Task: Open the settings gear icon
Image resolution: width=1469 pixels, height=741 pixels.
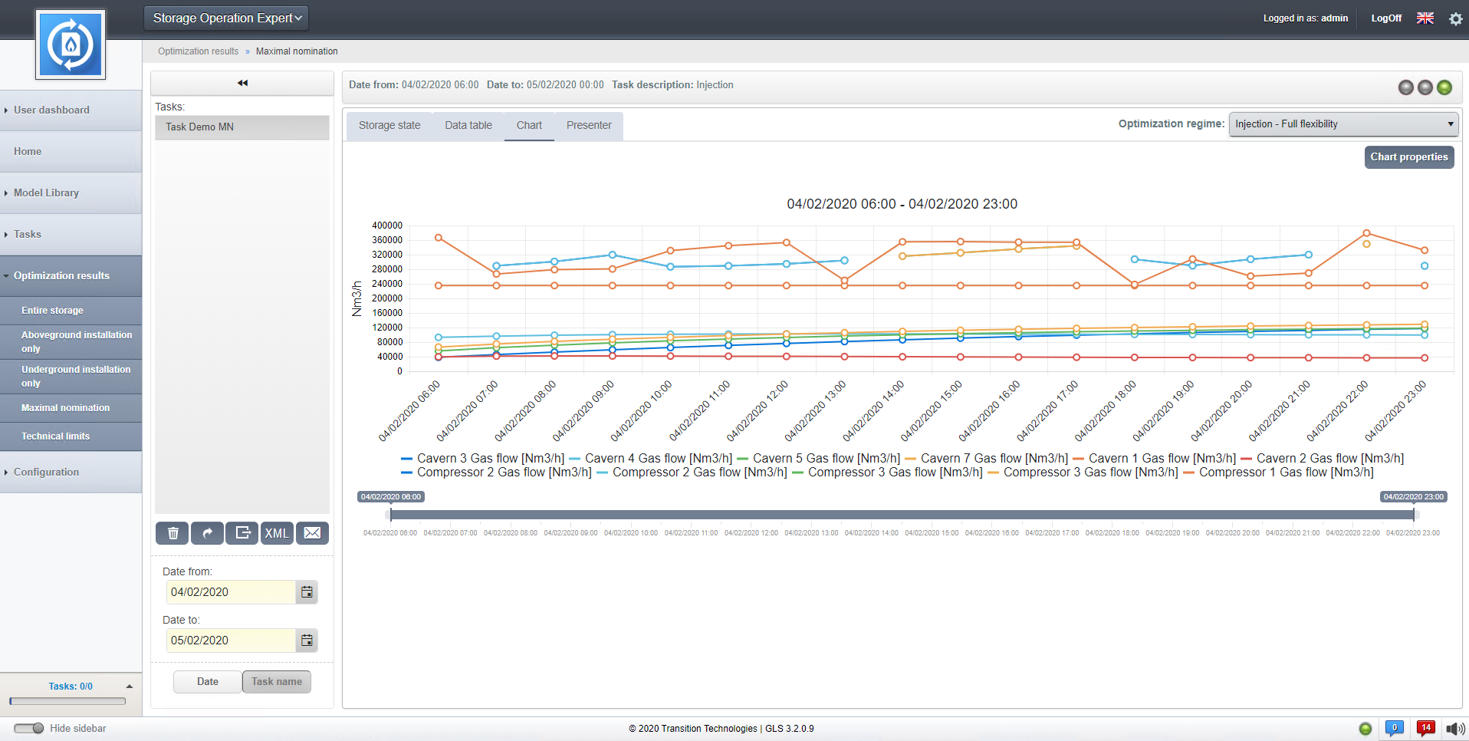Action: 1455,18
